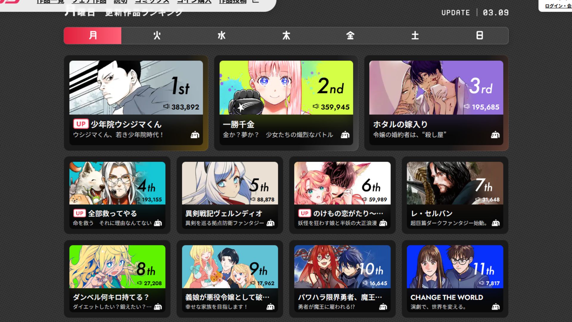Click the ログイン・会員登録 link
This screenshot has width=572, height=322.
(x=558, y=6)
